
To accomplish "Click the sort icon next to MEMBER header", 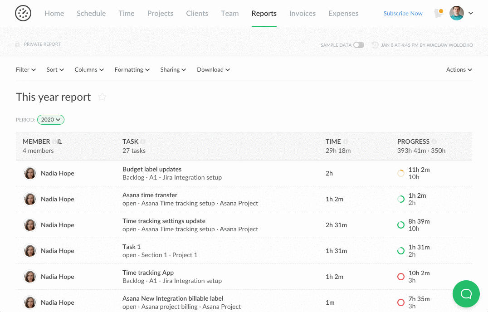I will (x=60, y=141).
